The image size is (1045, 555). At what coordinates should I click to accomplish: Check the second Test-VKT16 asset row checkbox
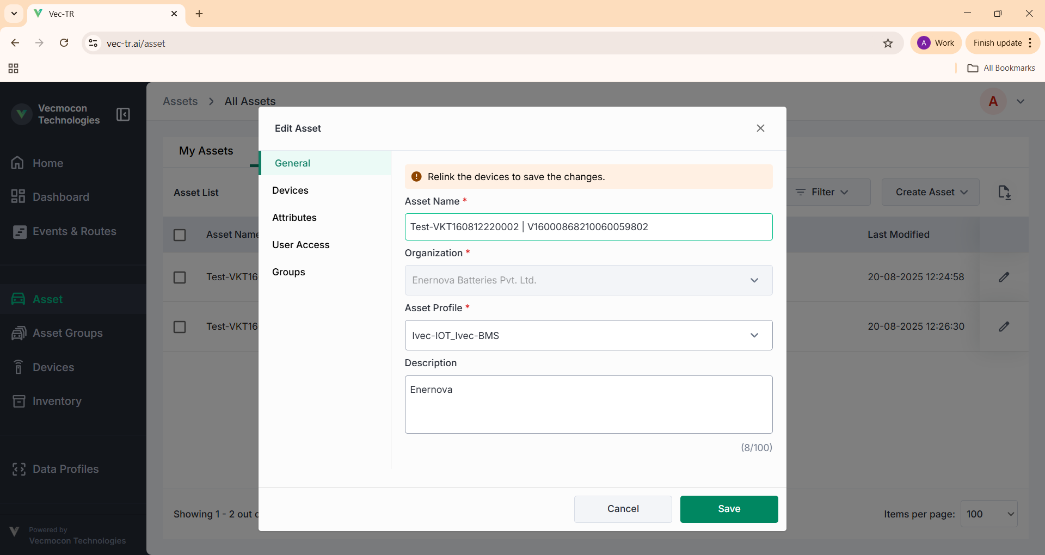pos(180,327)
